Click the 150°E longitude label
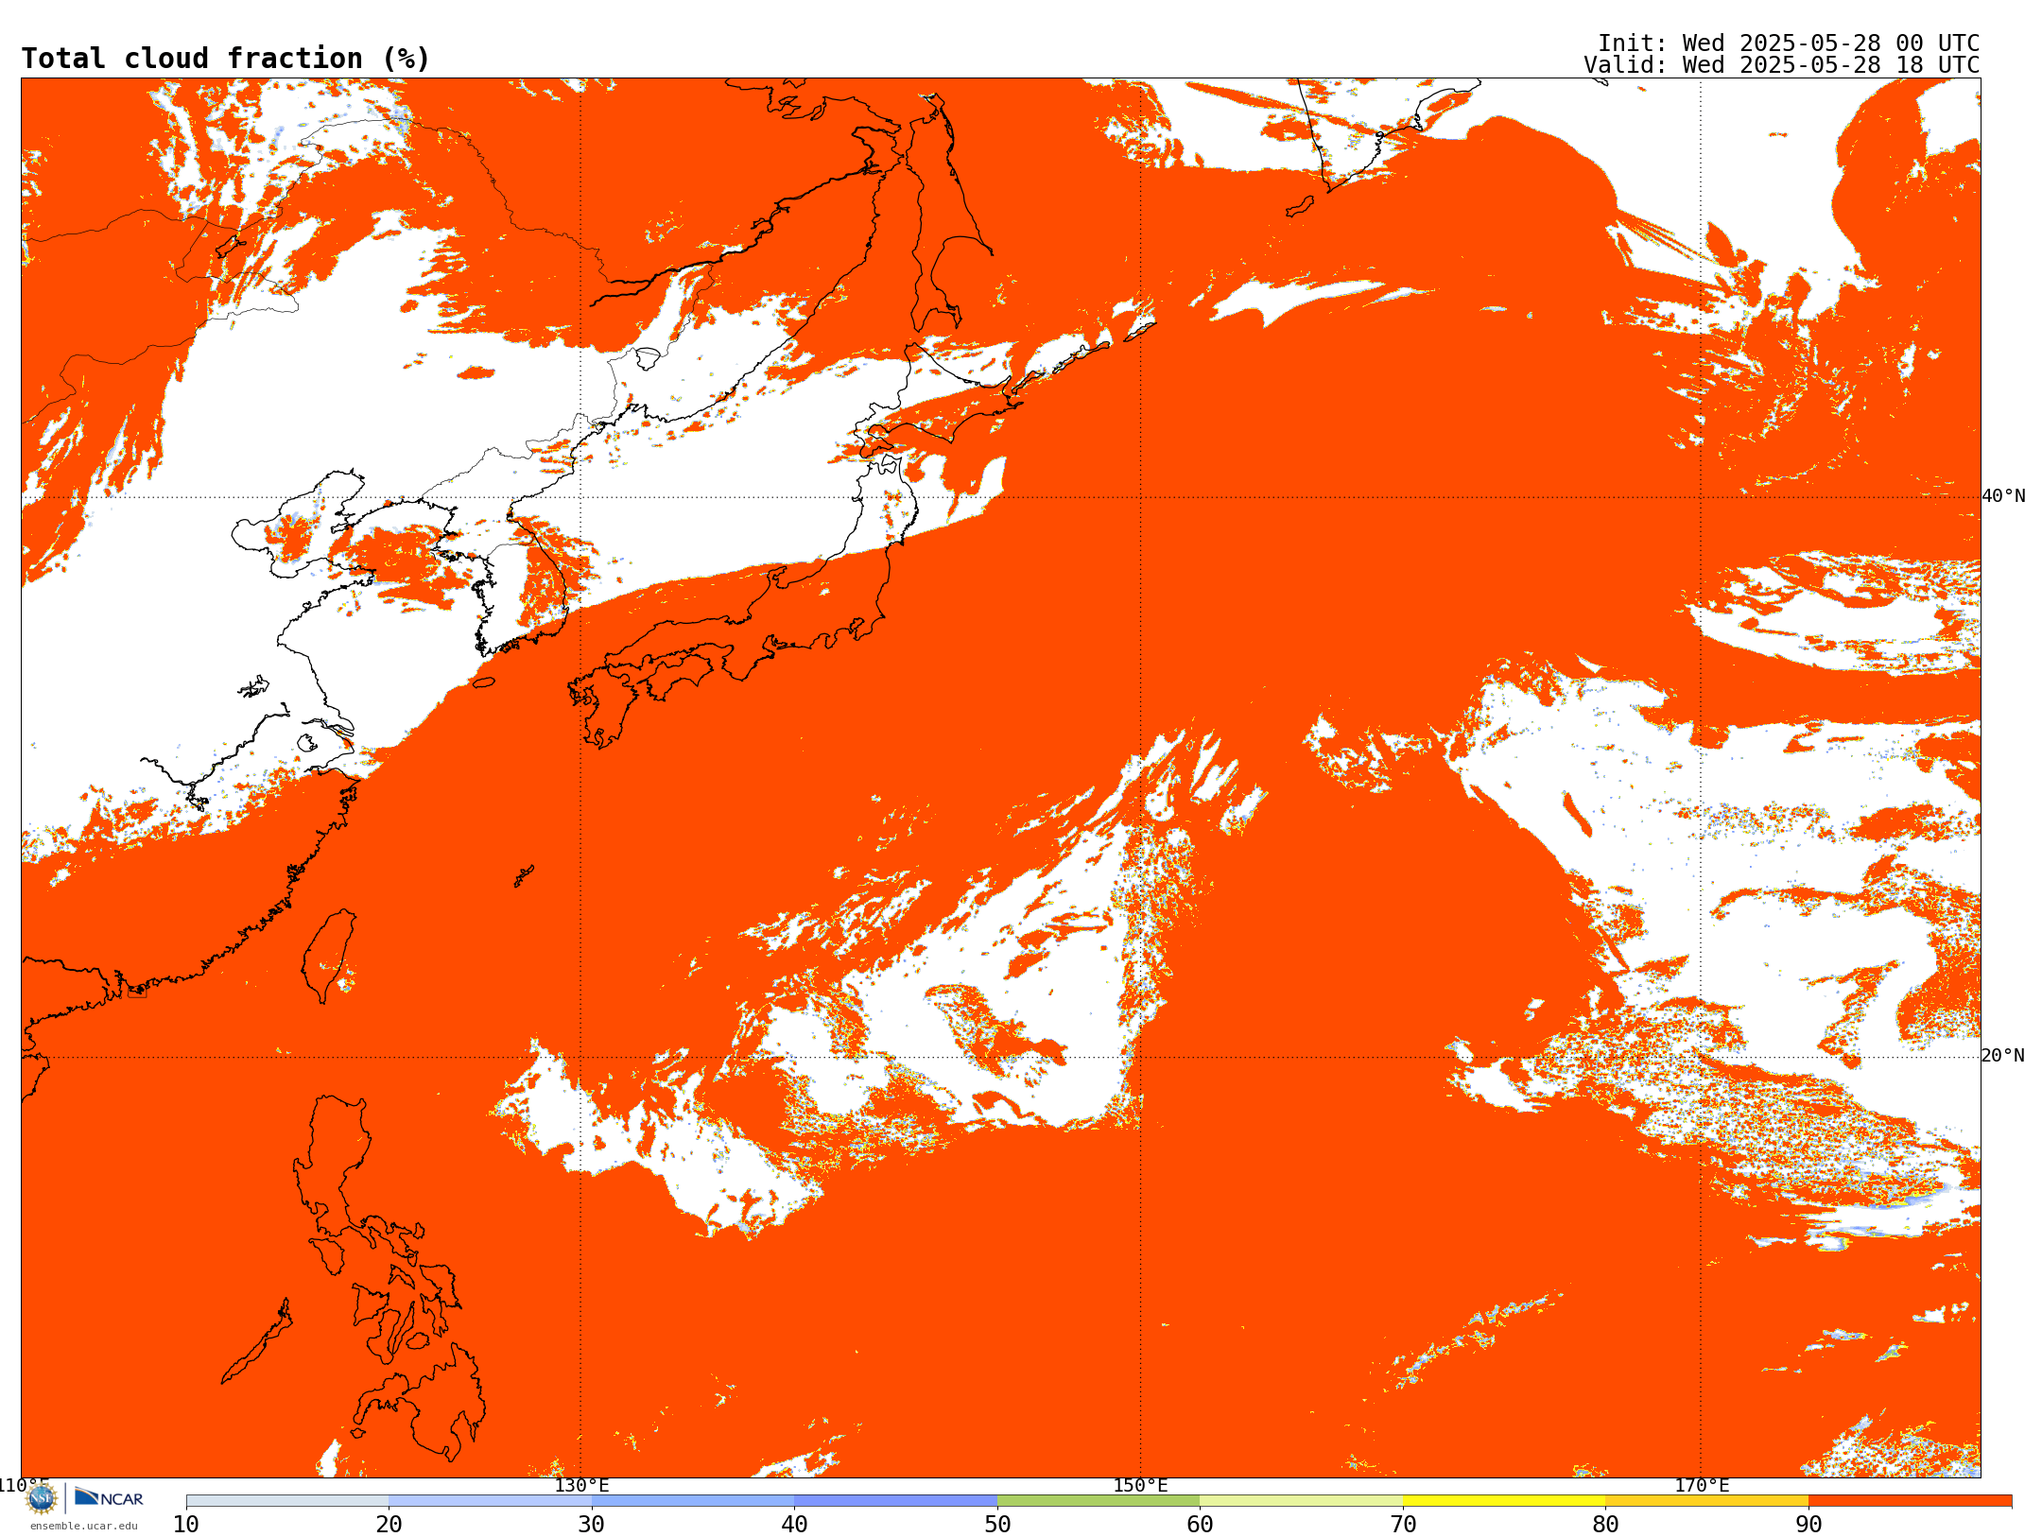This screenshot has width=2042, height=1537. pos(1140,1486)
